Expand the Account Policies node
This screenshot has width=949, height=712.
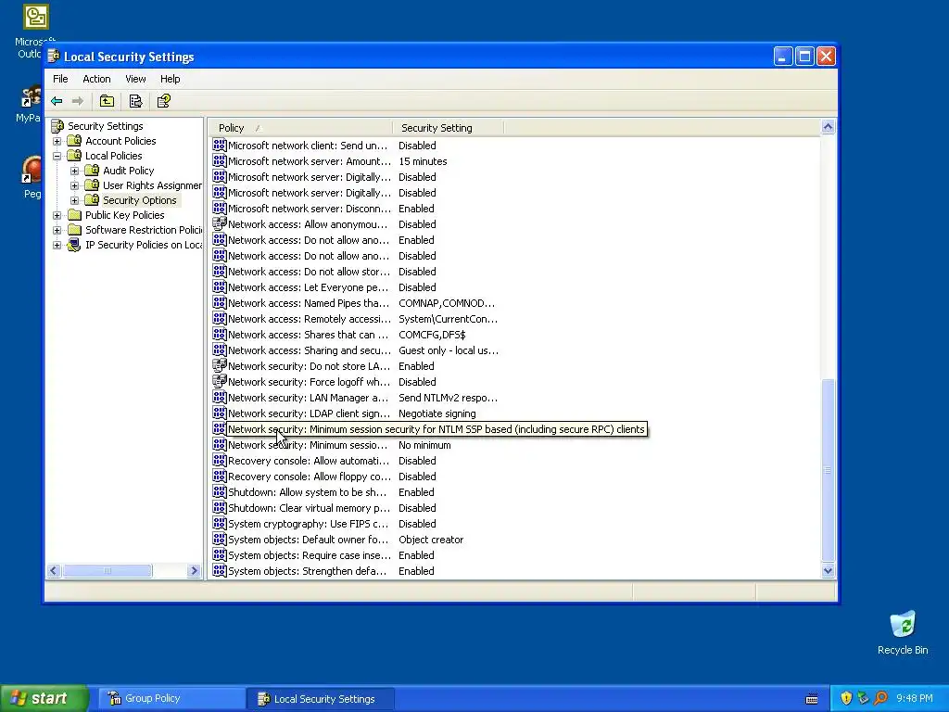click(57, 141)
